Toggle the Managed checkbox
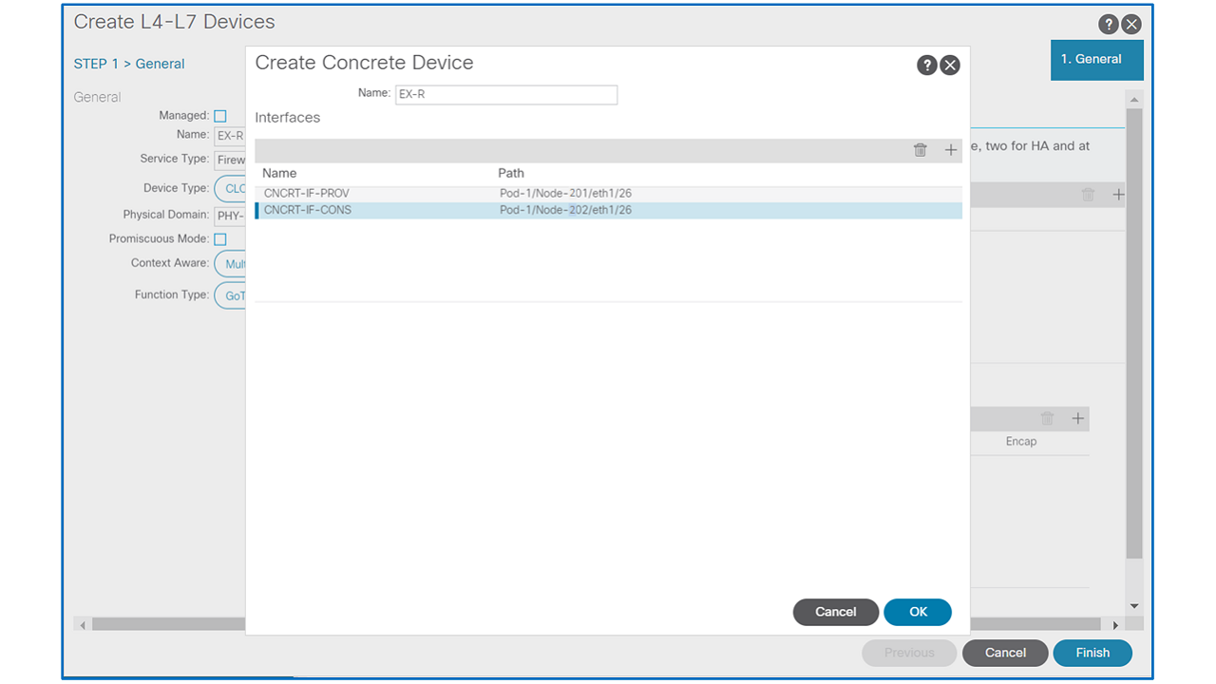Screen dimensions: 1216x684 pyautogui.click(x=220, y=116)
